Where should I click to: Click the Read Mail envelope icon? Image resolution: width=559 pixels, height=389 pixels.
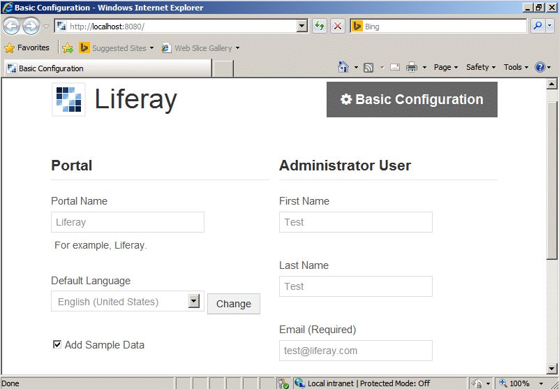click(x=395, y=67)
